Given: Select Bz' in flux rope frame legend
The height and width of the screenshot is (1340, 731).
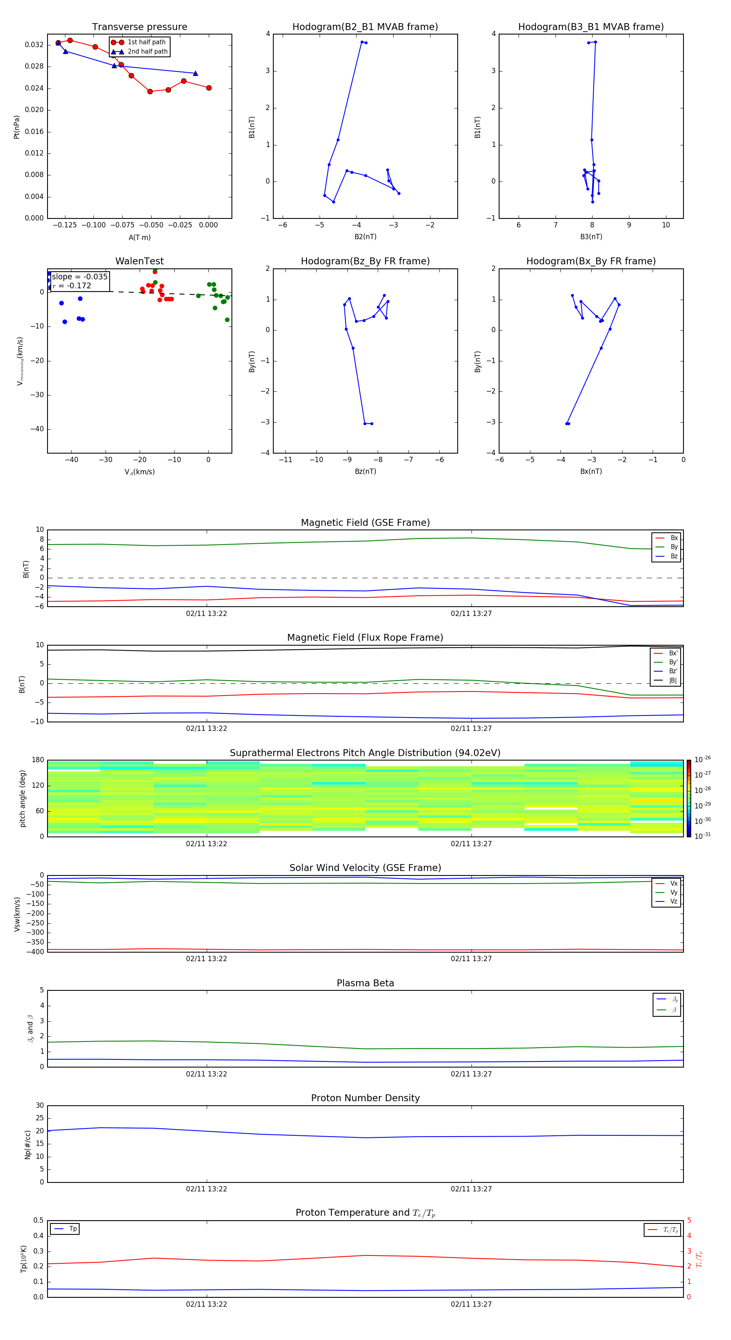Looking at the screenshot, I should pos(666,671).
